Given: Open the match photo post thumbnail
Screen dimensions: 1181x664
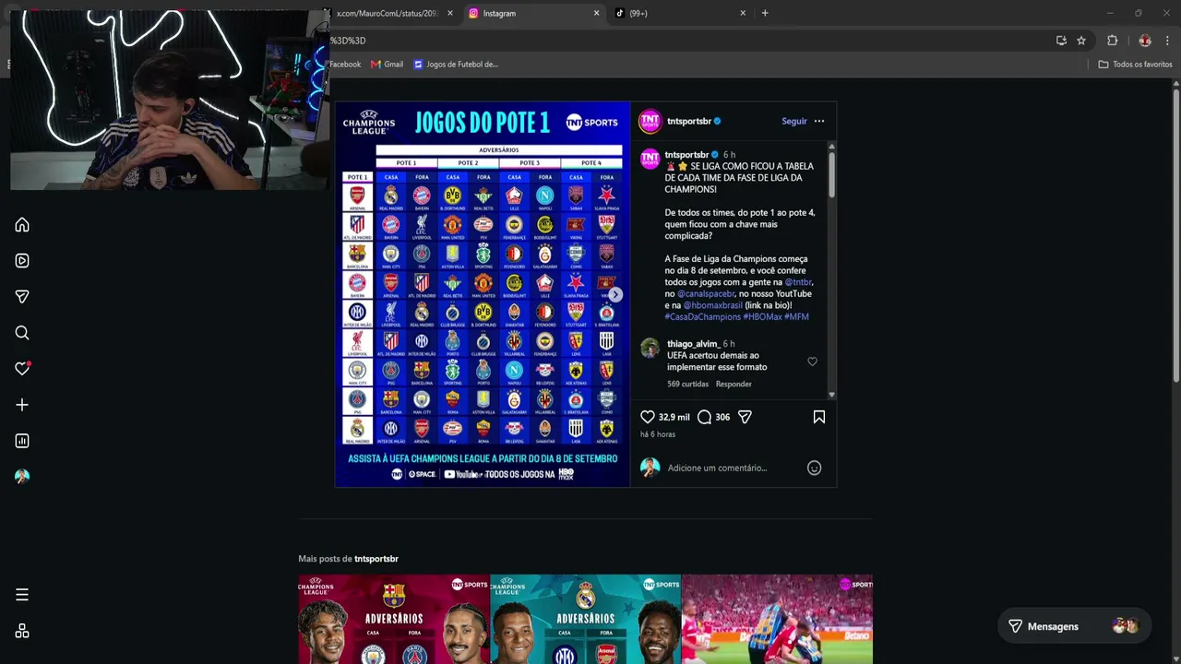Looking at the screenshot, I should click(777, 619).
